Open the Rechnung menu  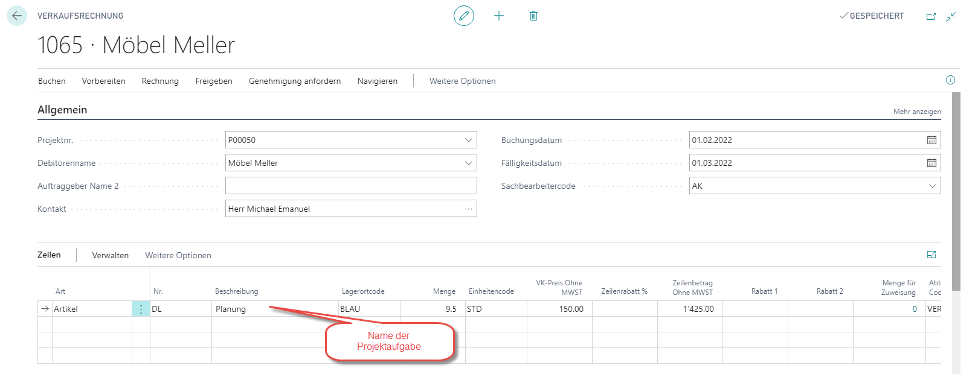[x=160, y=81]
